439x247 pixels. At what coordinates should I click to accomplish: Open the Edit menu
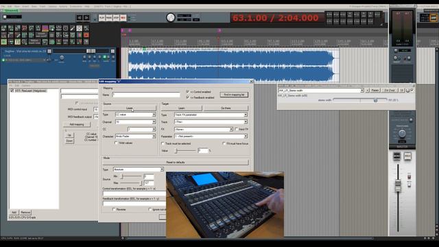(x=10, y=6)
